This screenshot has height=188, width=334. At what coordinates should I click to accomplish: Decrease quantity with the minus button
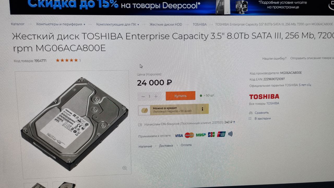(x=143, y=96)
